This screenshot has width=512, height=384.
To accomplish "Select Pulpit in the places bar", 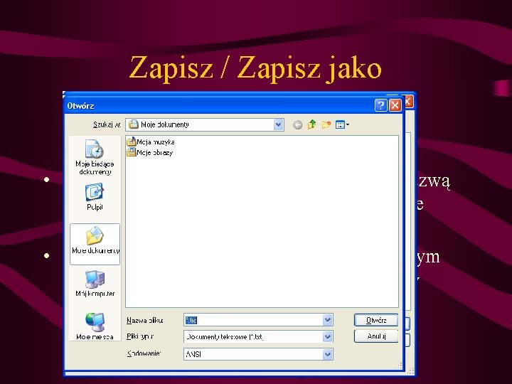I will [x=95, y=197].
